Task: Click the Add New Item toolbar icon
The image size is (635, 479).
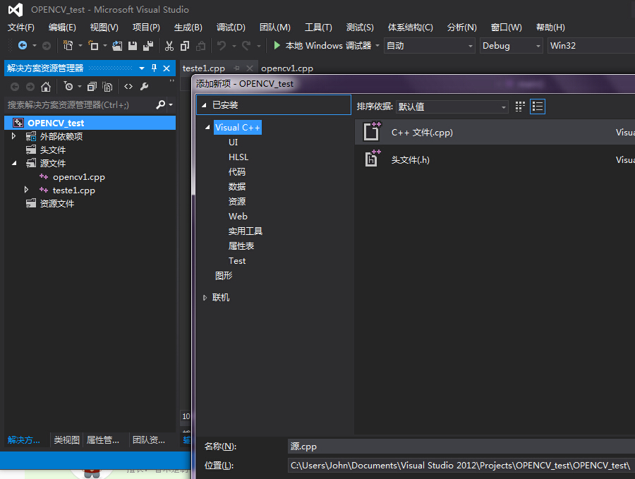Action: point(93,45)
